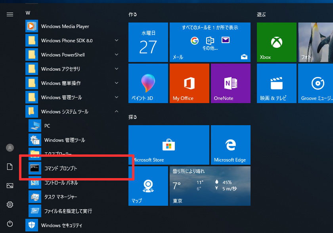
Task: Click the Windows 簡単操作 folder icon
Action: (32, 83)
